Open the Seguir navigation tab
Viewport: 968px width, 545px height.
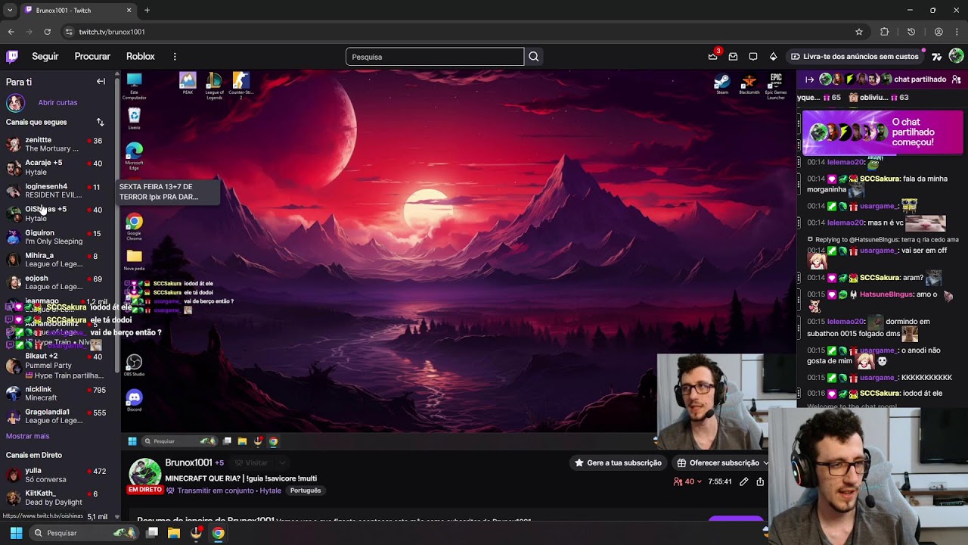[x=45, y=57]
